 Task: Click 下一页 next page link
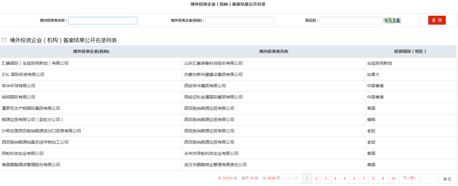(409, 179)
